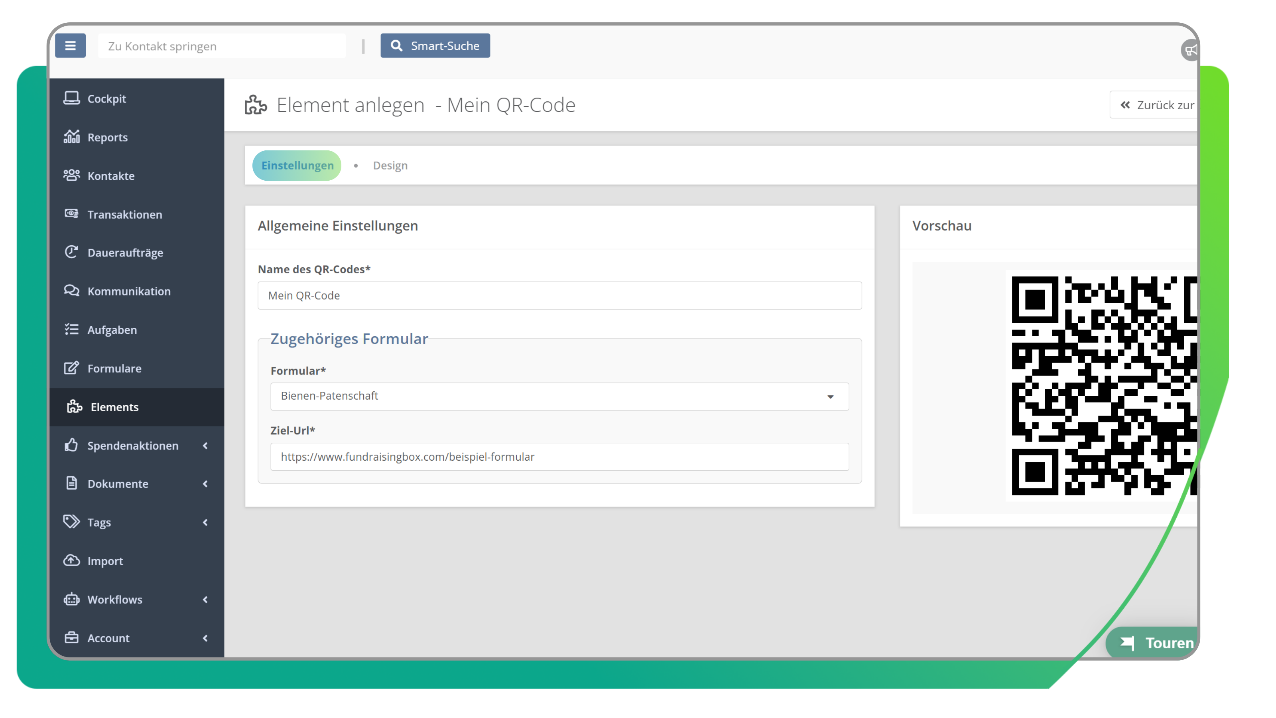Expand the Spendenaktionen submenu chevron
The width and height of the screenshot is (1276, 718).
(205, 446)
